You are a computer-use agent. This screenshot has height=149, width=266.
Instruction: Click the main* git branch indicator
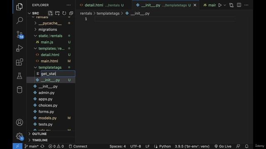[32, 146]
